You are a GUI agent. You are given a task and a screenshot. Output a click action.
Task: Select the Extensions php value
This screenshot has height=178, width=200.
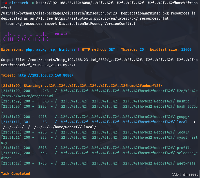tap(30, 50)
